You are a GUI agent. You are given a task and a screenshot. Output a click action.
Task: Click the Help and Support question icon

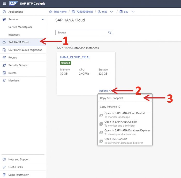[x=4, y=159]
